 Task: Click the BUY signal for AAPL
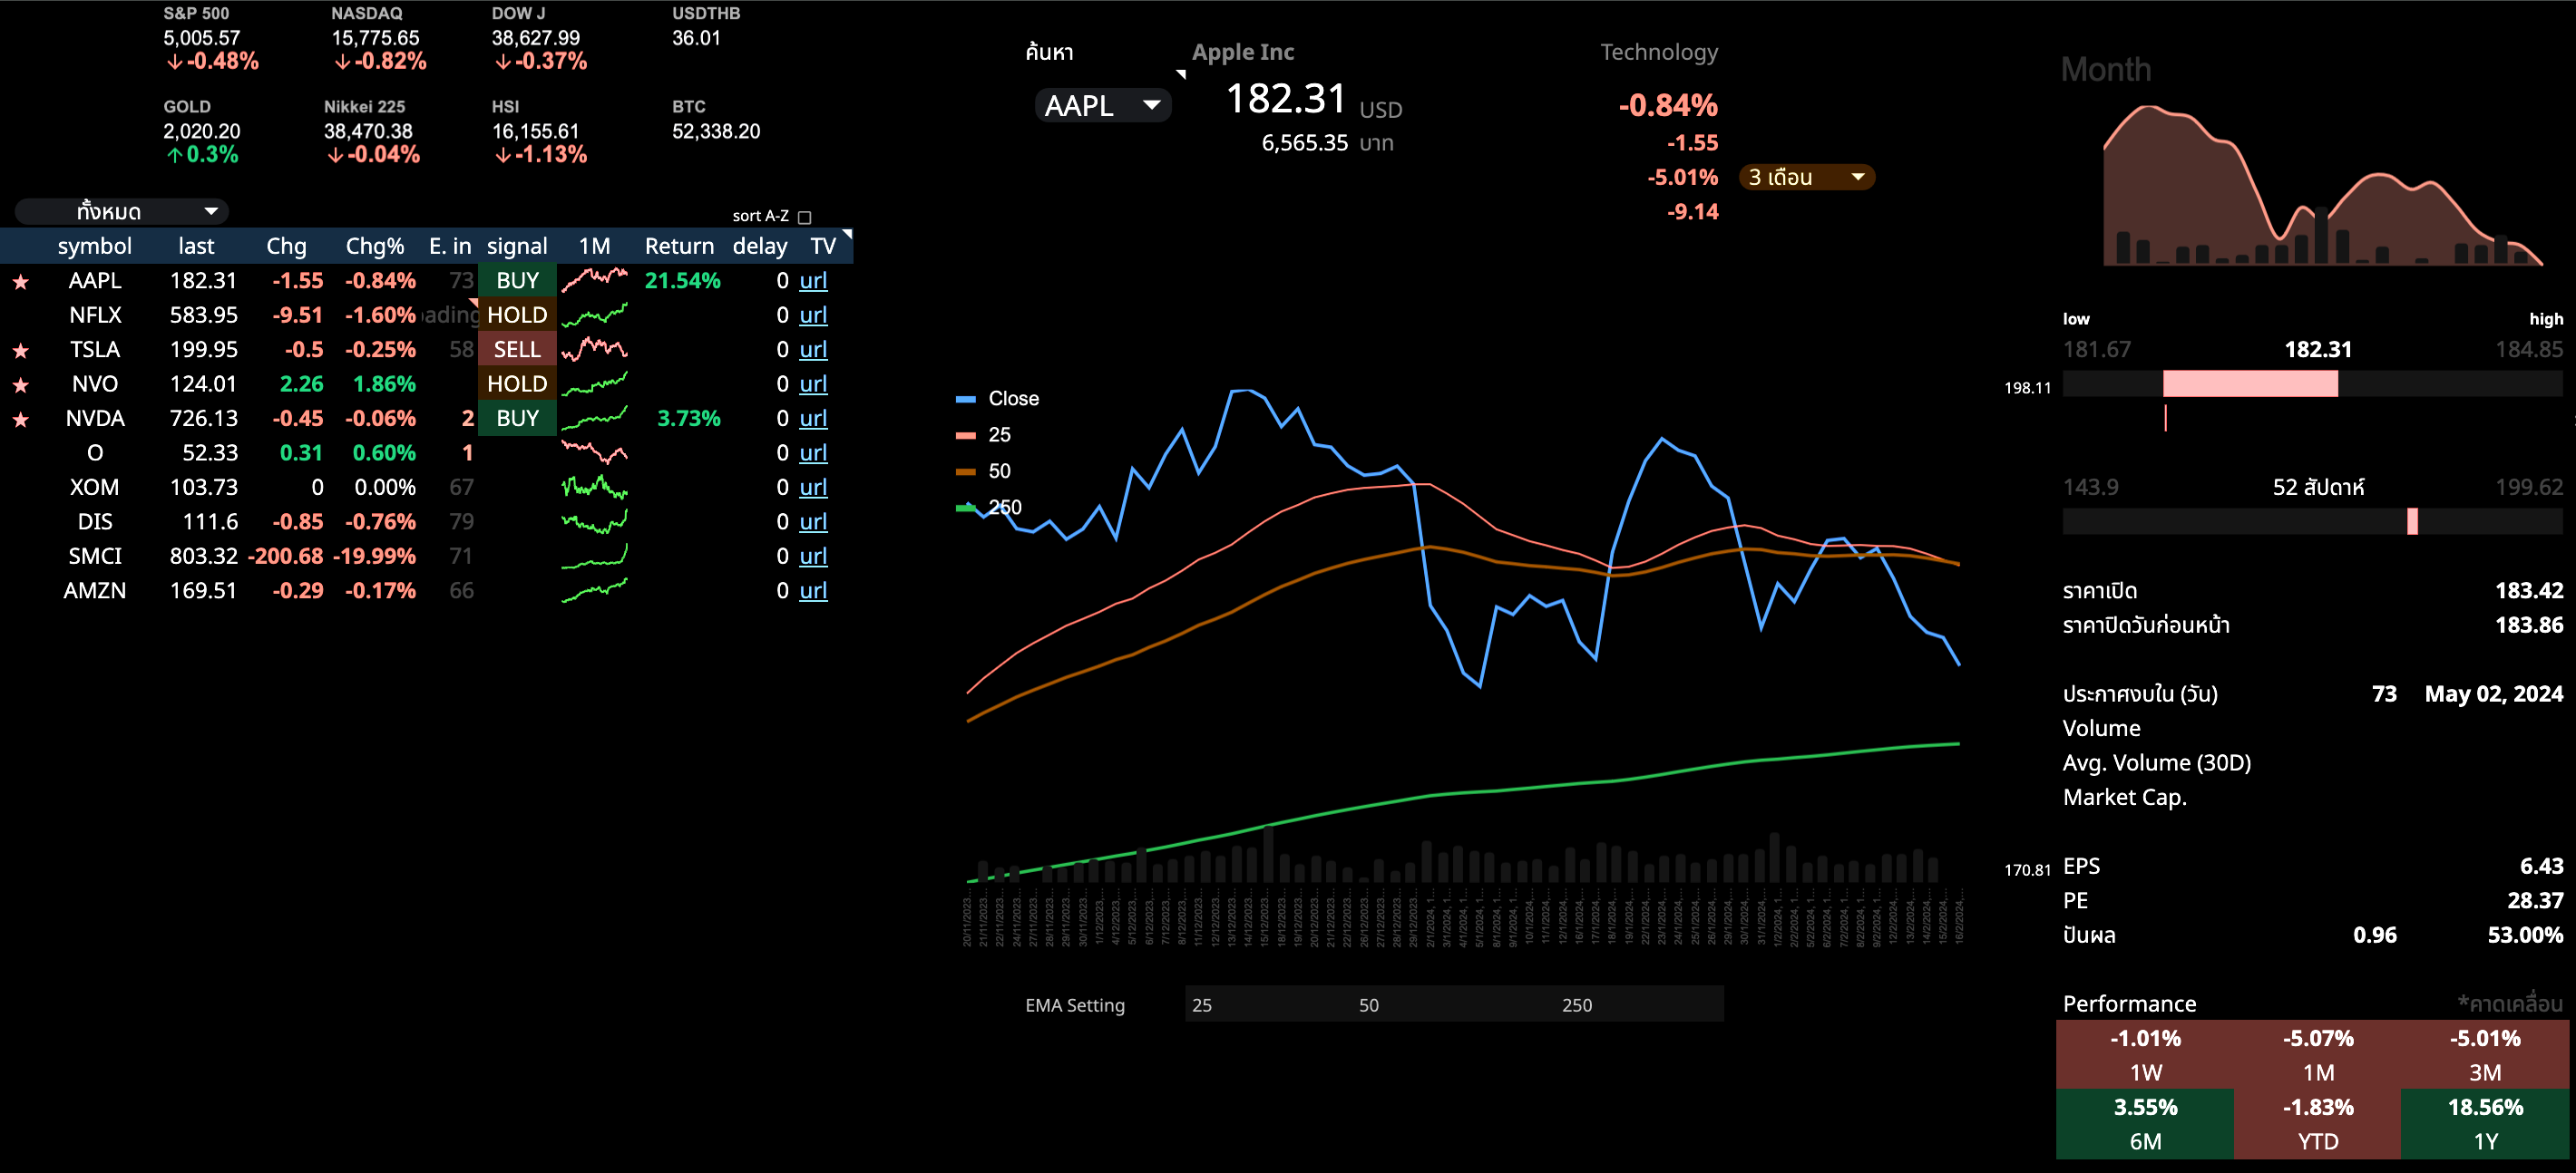point(517,281)
